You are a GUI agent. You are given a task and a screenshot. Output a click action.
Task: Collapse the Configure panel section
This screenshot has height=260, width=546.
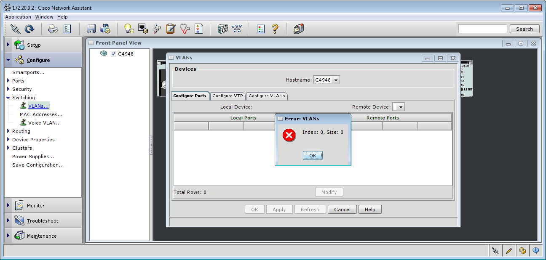point(43,60)
